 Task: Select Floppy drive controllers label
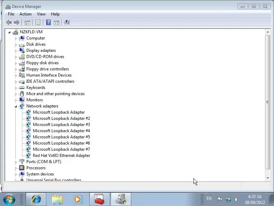click(x=48, y=69)
